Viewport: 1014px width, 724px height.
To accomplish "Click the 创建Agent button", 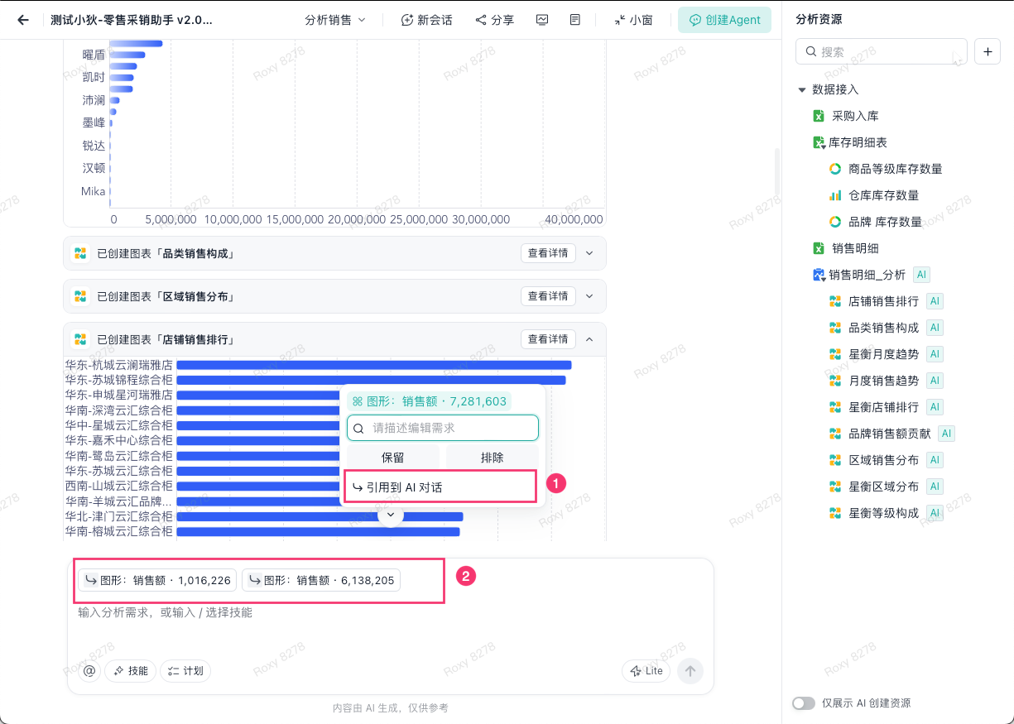I will tap(724, 20).
